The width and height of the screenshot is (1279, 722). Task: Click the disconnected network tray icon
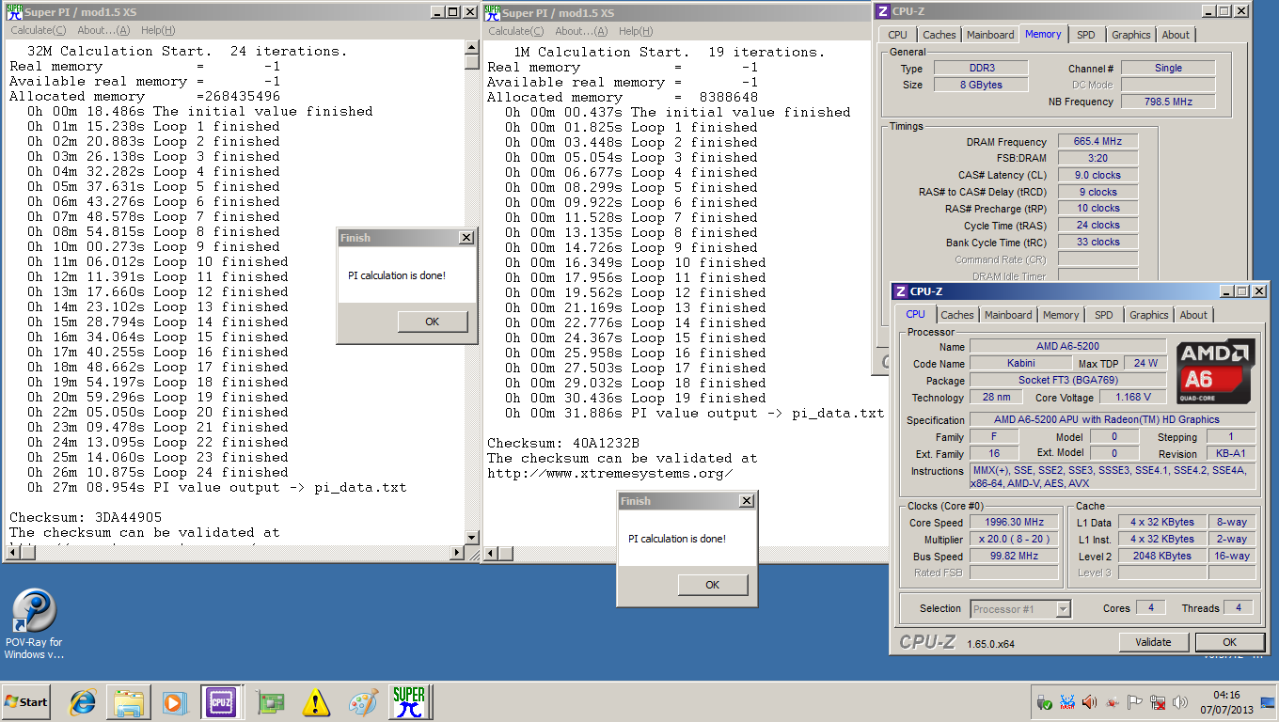click(x=1157, y=702)
